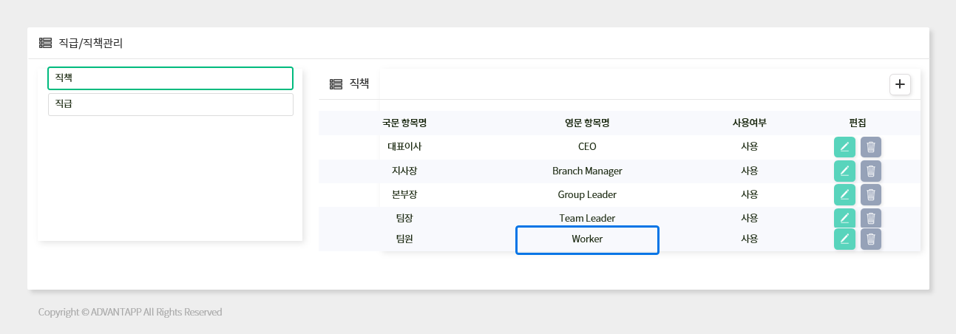Viewport: 956px width, 334px height.
Task: Click the Worker cell in 영문 항목명 column
Action: [x=587, y=239]
